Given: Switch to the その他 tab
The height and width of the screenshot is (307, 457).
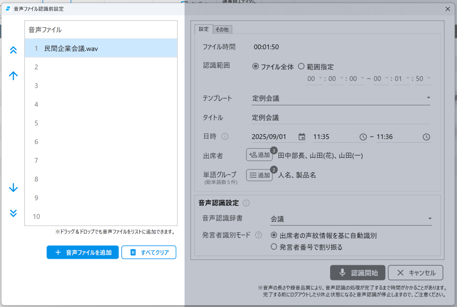Looking at the screenshot, I should [x=222, y=30].
